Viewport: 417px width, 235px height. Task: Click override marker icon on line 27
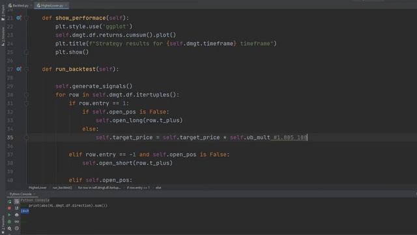(19, 69)
